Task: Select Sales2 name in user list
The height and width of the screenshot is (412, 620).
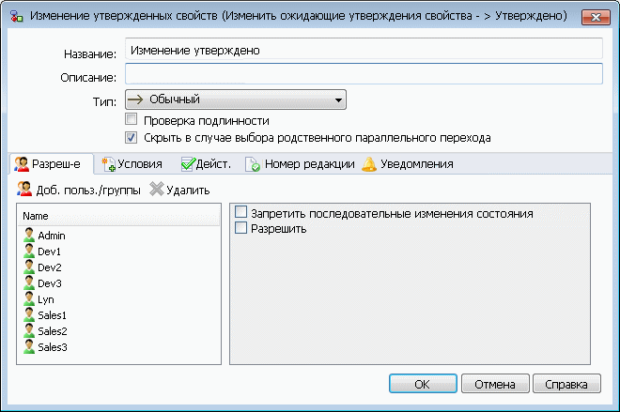Action: (53, 331)
